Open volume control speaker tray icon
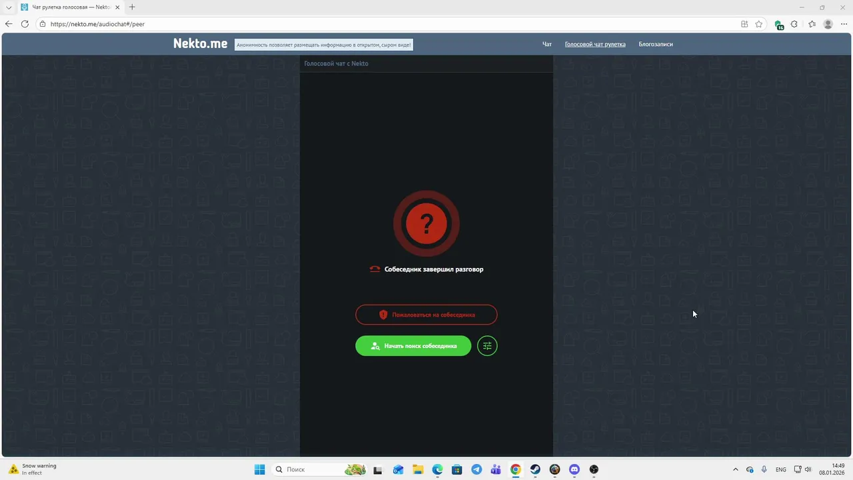 tap(808, 469)
